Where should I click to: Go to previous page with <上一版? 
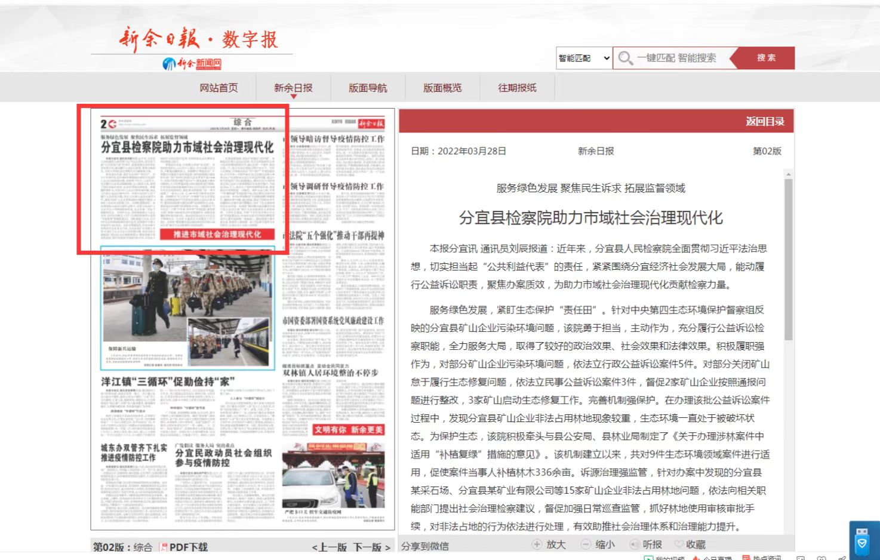click(329, 547)
